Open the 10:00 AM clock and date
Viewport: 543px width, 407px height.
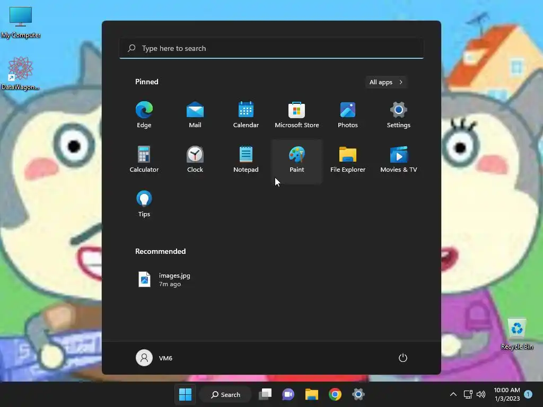[507, 394]
